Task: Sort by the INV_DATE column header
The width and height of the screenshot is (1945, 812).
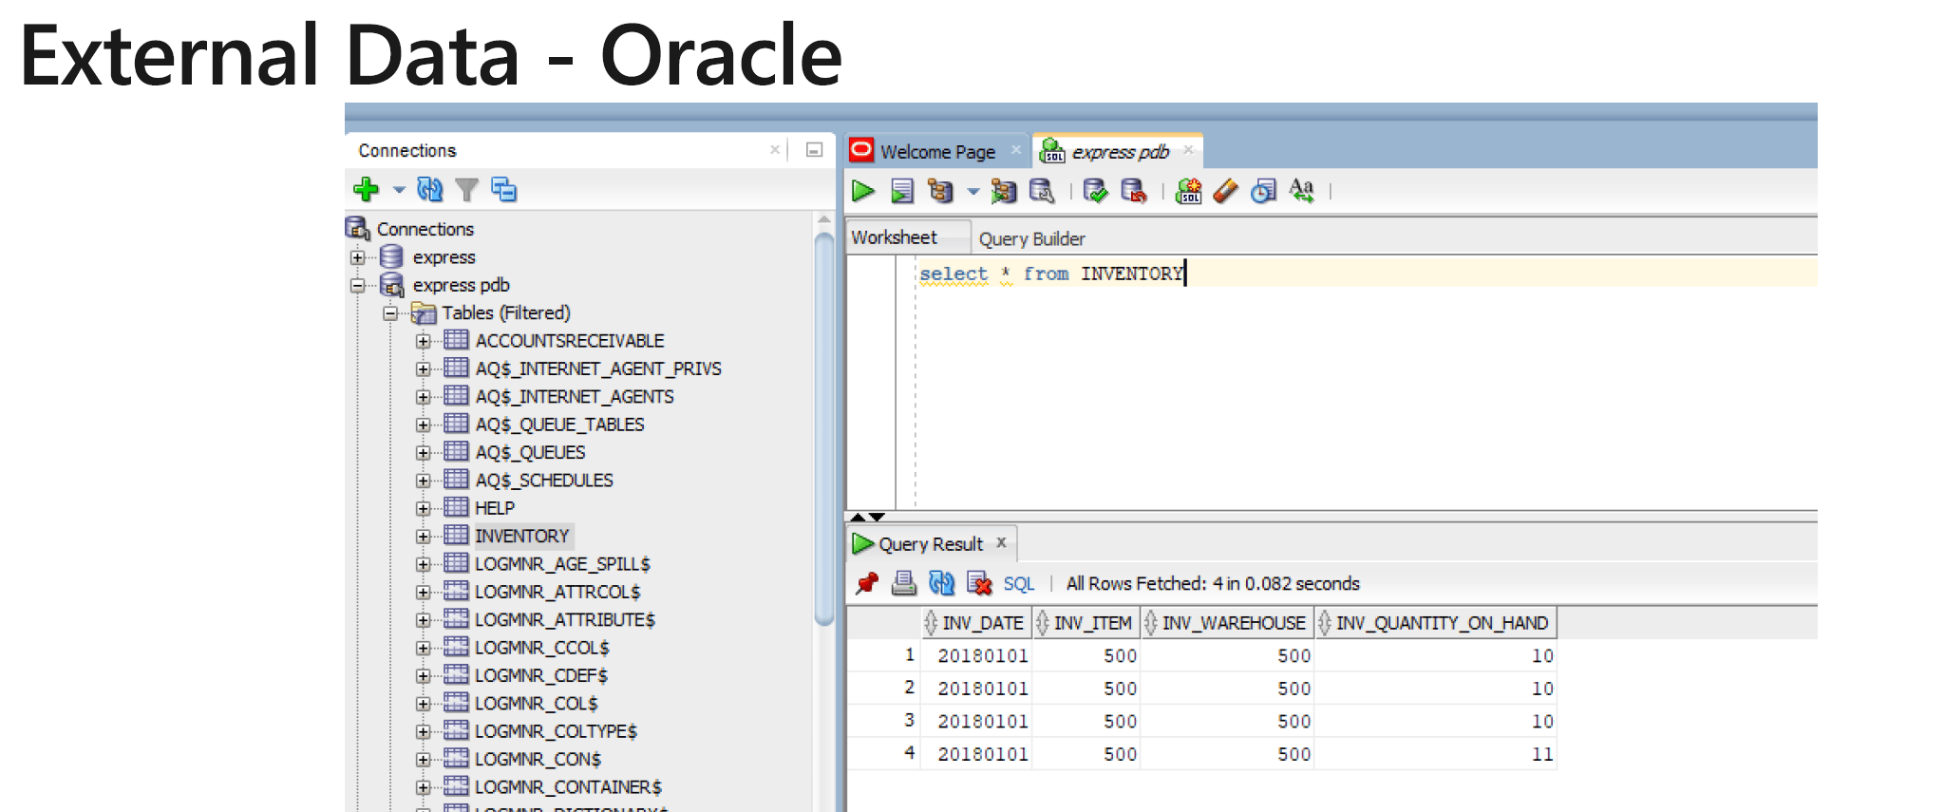Action: pyautogui.click(x=975, y=623)
